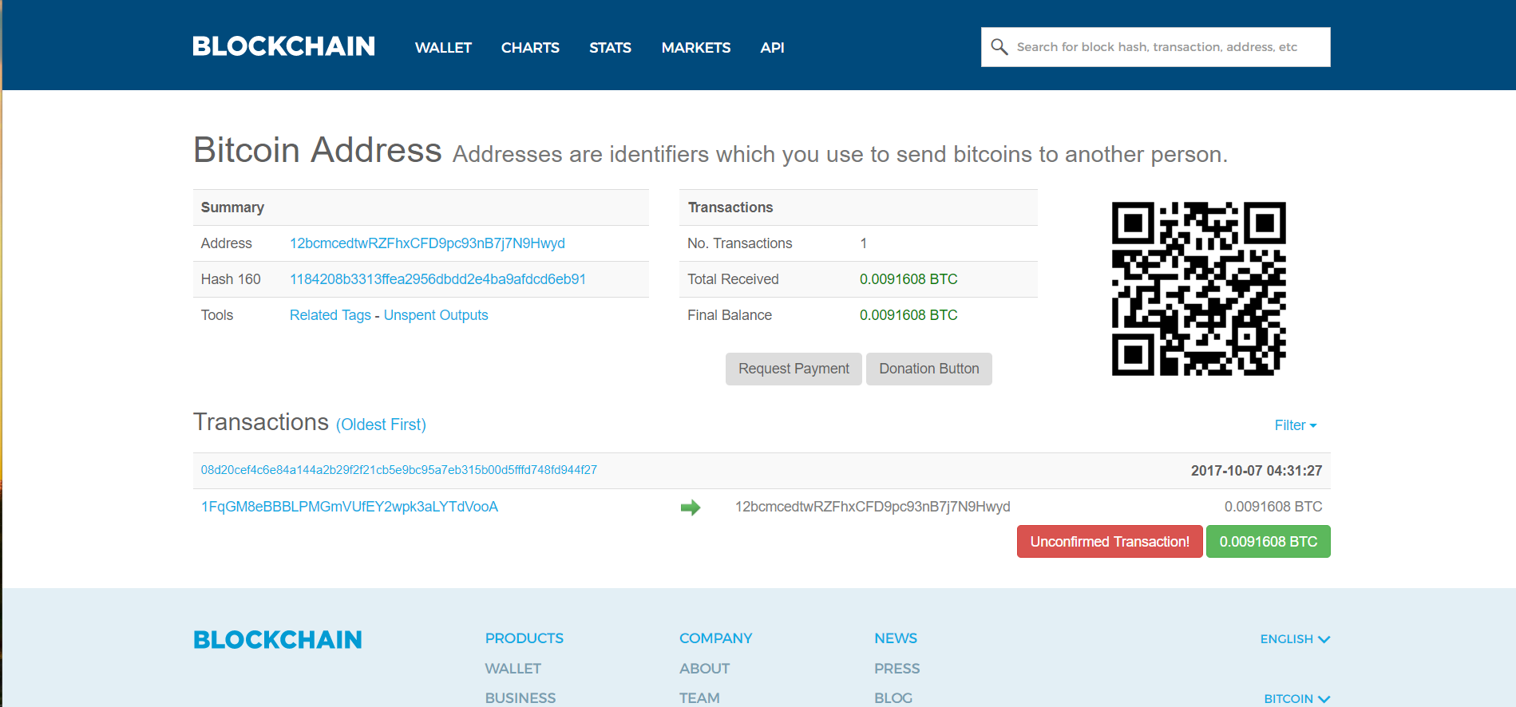Expand the Bitcoin currency dropdown
Viewport: 1516px width, 707px height.
pos(1296,699)
